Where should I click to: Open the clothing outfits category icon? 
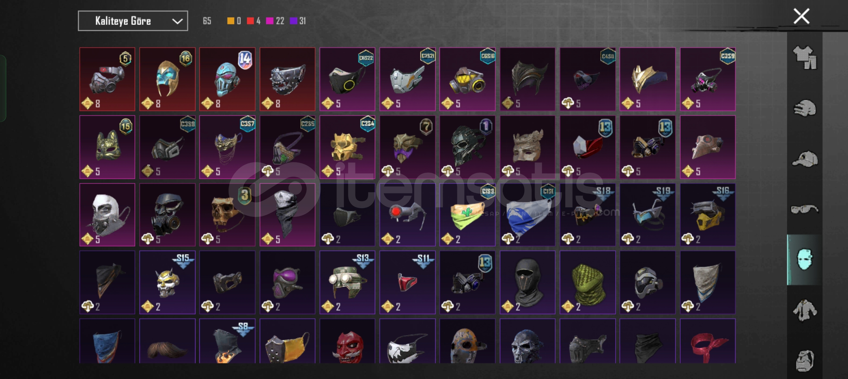(x=804, y=57)
